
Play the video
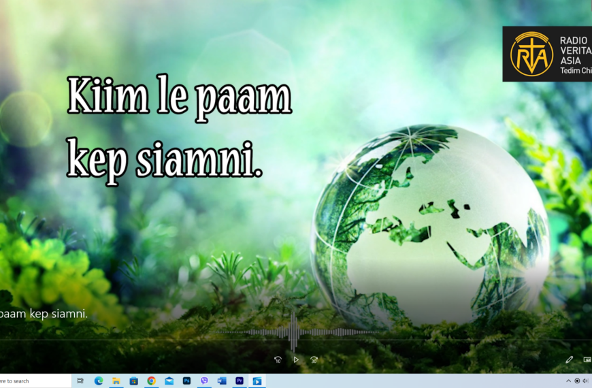[296, 359]
